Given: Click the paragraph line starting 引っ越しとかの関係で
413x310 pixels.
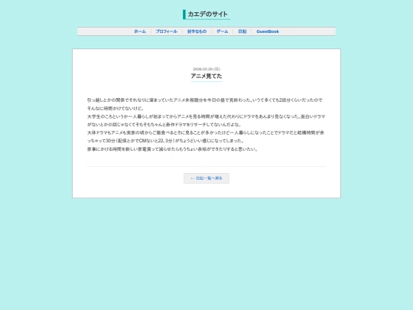Looking at the screenshot, I should click(x=205, y=100).
